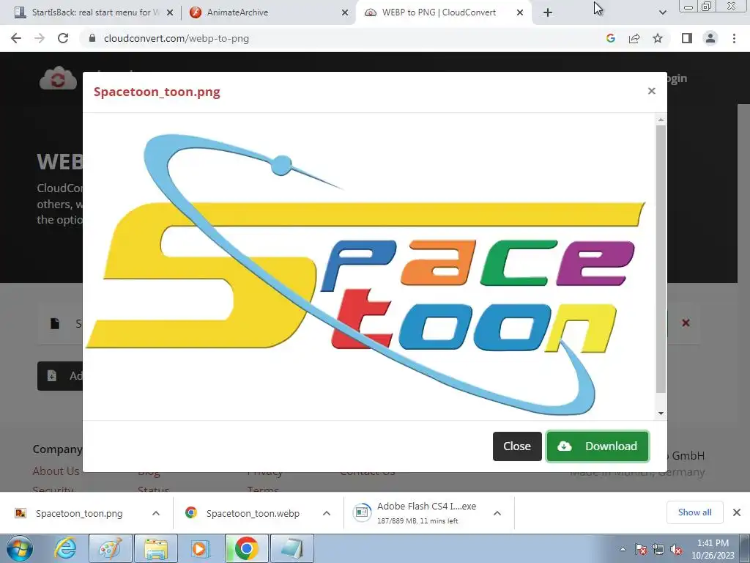Dismiss the preview with the X icon
The image size is (750, 563).
(651, 91)
